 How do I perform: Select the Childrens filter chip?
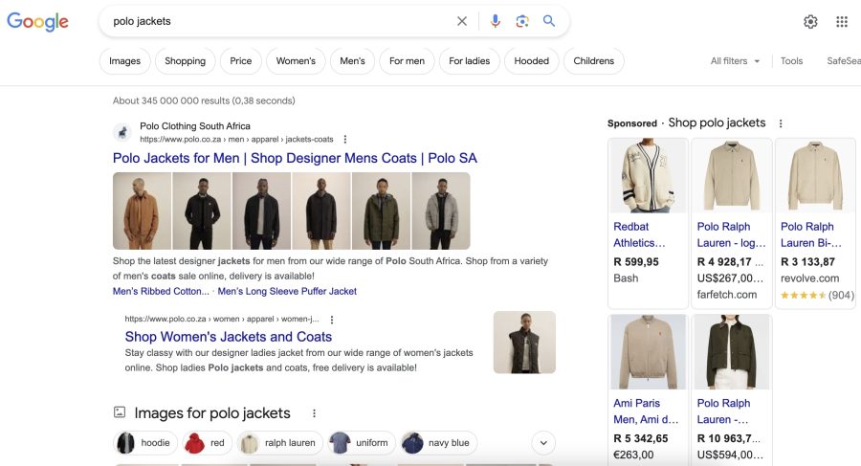click(x=593, y=61)
